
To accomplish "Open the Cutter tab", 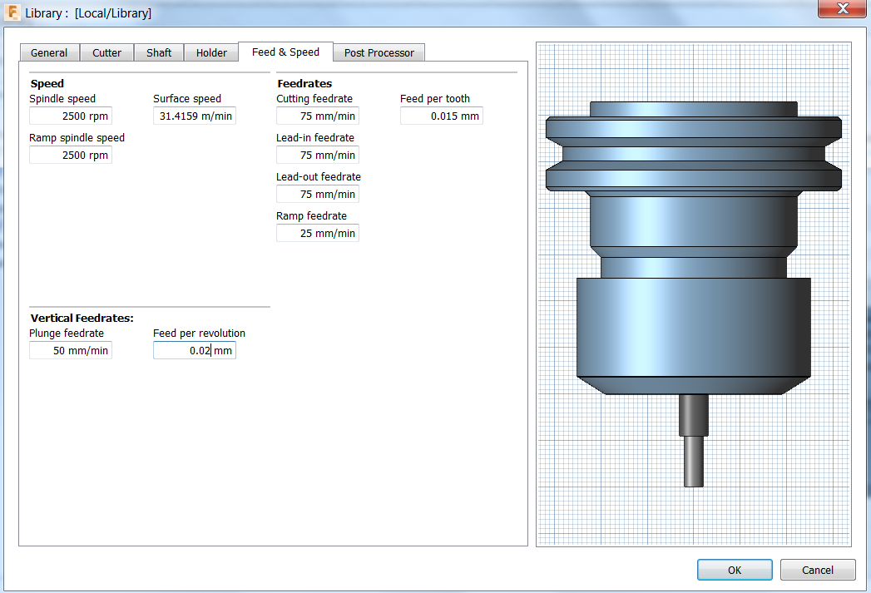I will pos(106,52).
